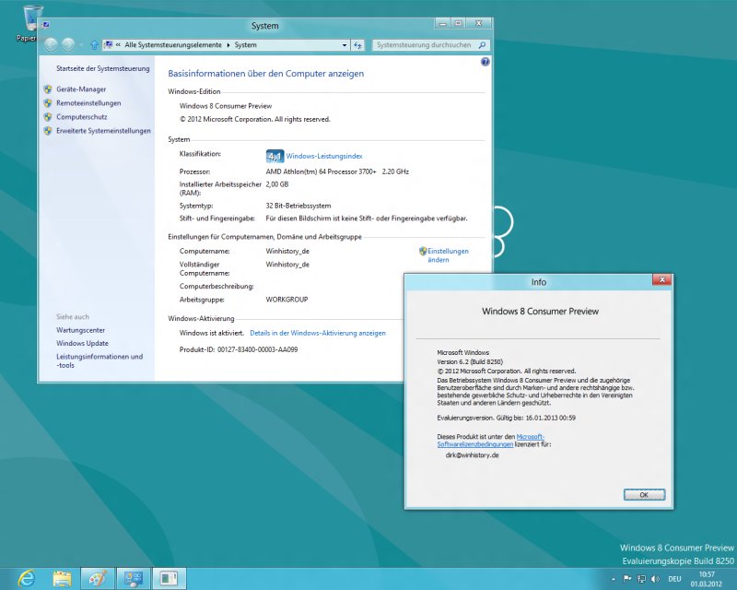This screenshot has height=590, width=737.
Task: Click the network tray icon
Action: (x=641, y=579)
